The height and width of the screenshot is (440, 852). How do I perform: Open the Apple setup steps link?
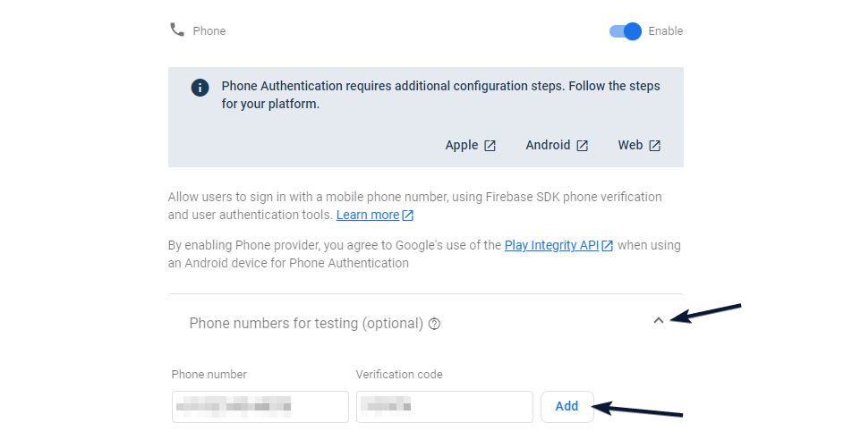[462, 145]
